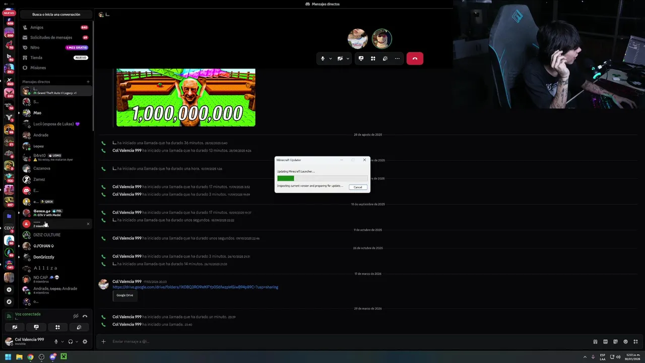Image resolution: width=645 pixels, height=363 pixels.
Task: Cancel the Minecraft Updater
Action: point(358,187)
